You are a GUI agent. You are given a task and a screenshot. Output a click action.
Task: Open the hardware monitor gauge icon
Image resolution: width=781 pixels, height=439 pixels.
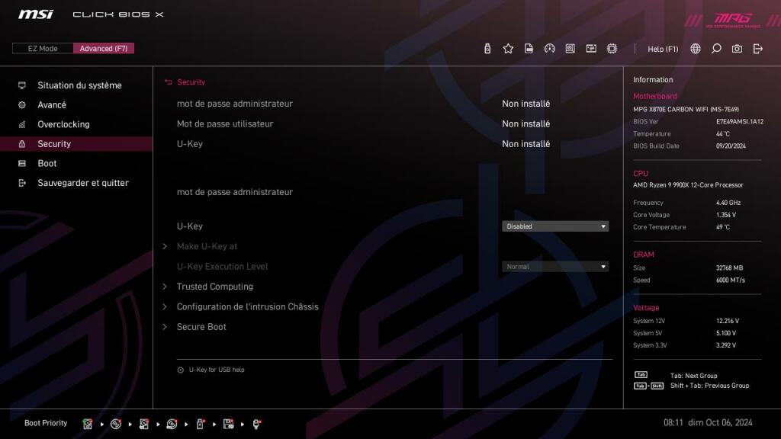550,48
